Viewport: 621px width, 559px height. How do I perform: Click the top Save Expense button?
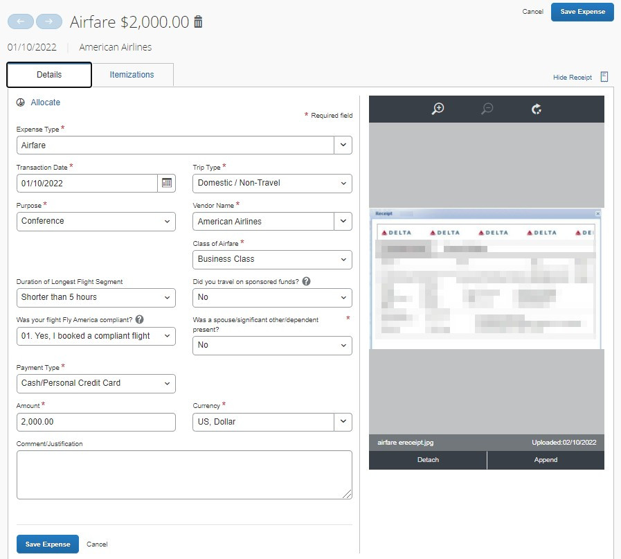582,12
